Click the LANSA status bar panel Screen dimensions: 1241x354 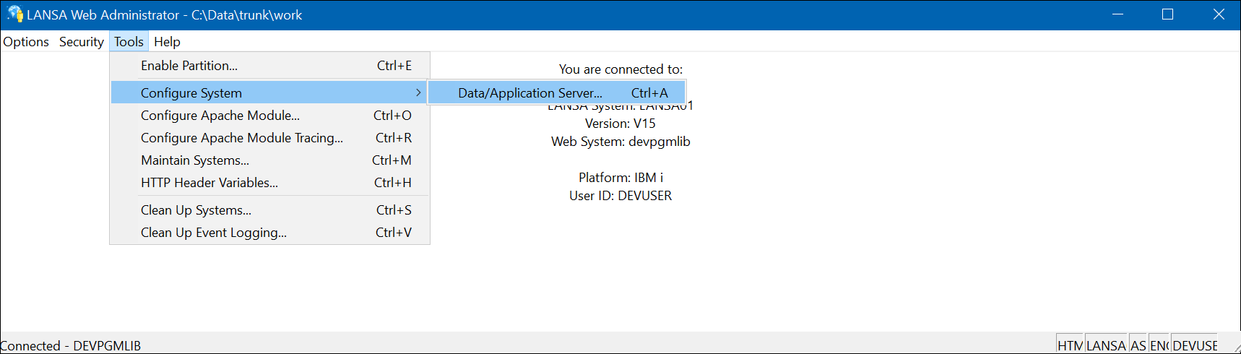[1106, 345]
